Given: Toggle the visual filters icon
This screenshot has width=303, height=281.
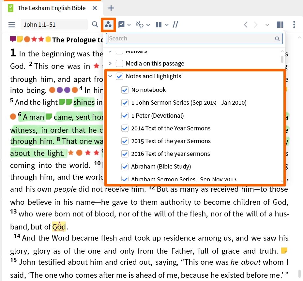Looking at the screenshot, I should click(108, 25).
